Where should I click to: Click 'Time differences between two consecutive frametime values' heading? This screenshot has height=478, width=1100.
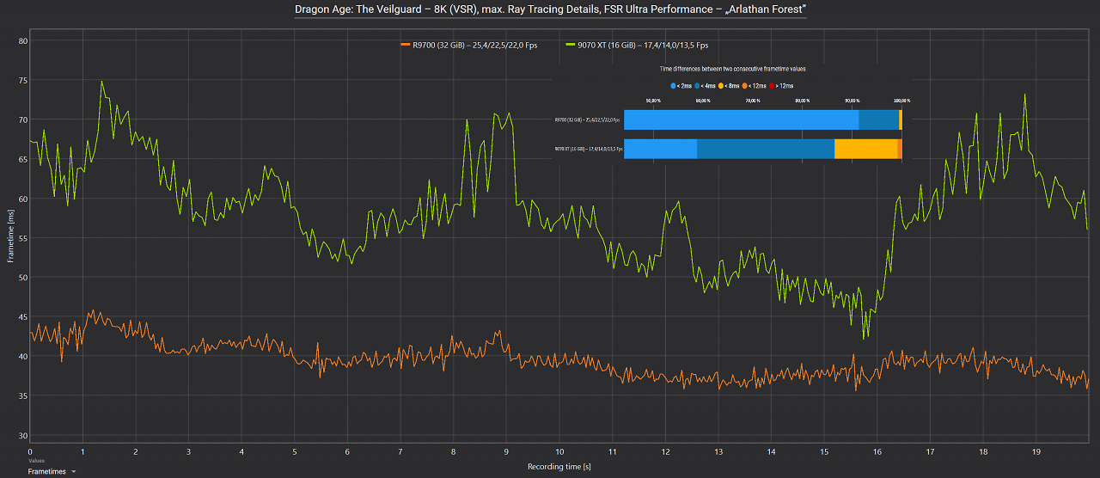731,69
